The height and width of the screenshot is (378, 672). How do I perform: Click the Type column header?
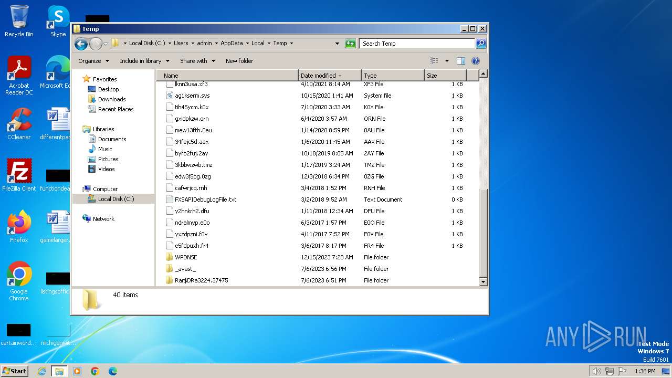point(393,76)
